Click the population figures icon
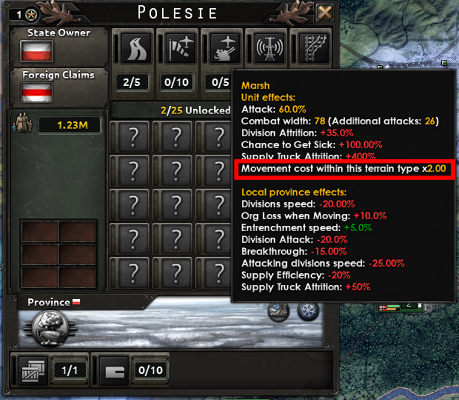The image size is (459, 400). point(23,123)
